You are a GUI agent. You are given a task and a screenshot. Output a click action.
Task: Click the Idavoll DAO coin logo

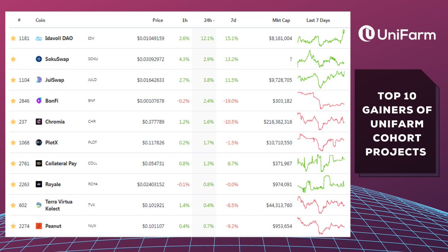click(x=39, y=38)
